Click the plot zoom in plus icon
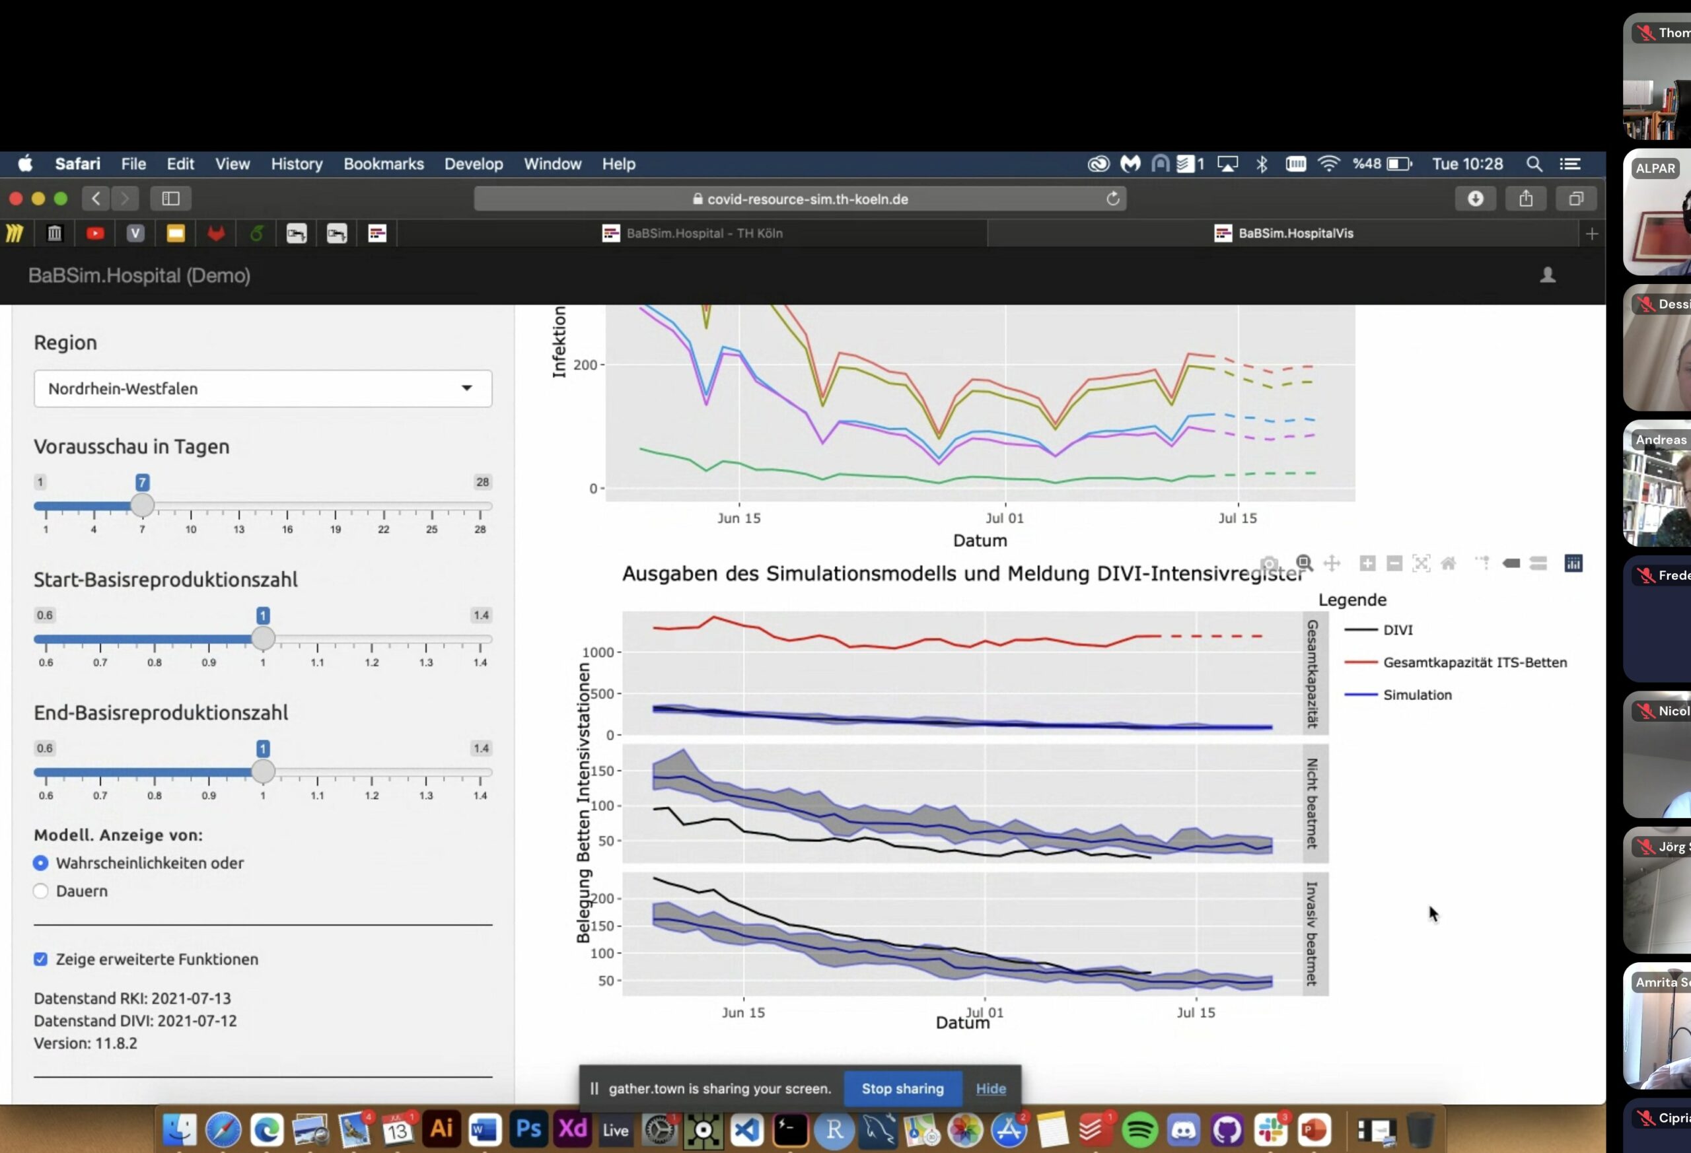The width and height of the screenshot is (1691, 1153). (x=1367, y=563)
